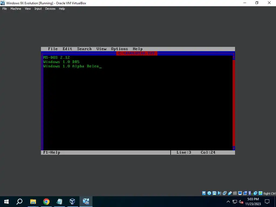
Task: Open DOS editor View menu beside Search
Action: click(101, 49)
